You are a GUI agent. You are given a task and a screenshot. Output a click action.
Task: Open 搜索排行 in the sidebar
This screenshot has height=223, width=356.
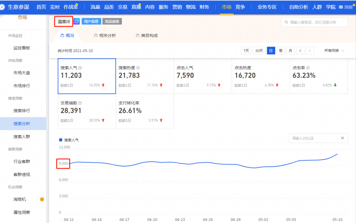[22, 111]
